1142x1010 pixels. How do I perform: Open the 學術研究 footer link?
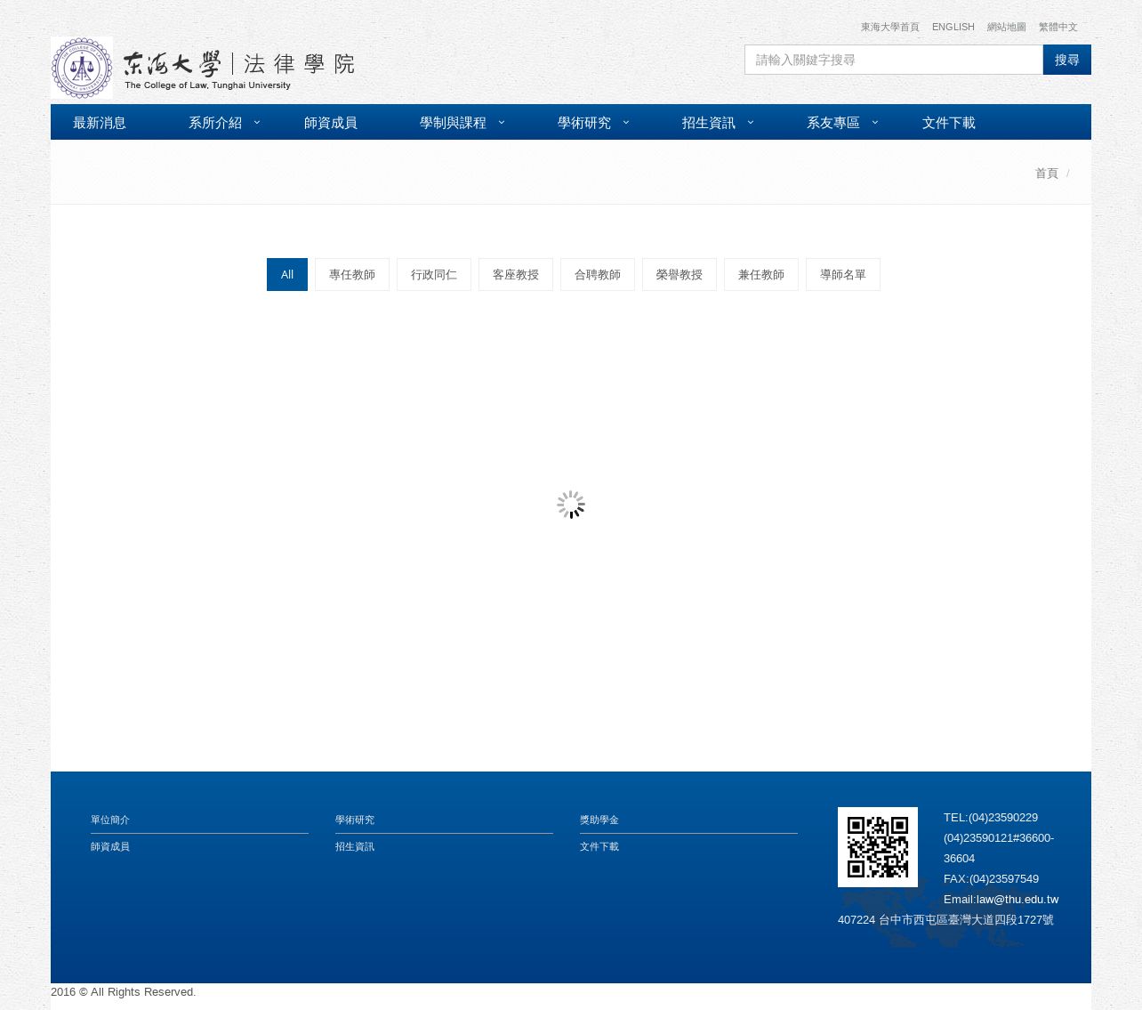coord(355,820)
